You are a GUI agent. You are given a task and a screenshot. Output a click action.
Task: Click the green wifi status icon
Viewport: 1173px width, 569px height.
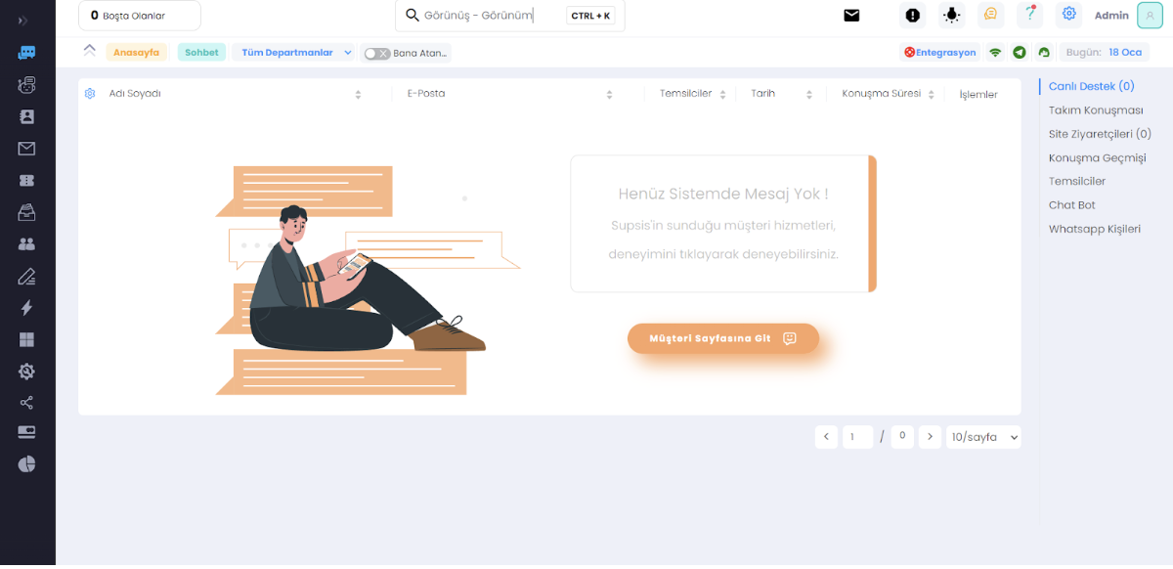coord(995,53)
